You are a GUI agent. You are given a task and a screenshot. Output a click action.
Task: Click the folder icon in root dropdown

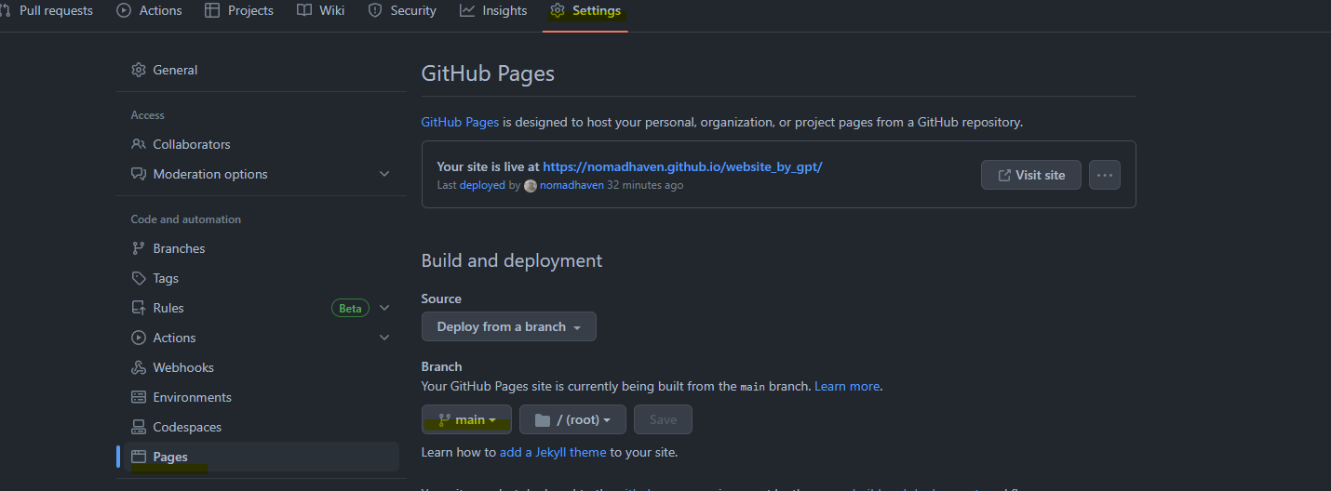tap(543, 420)
